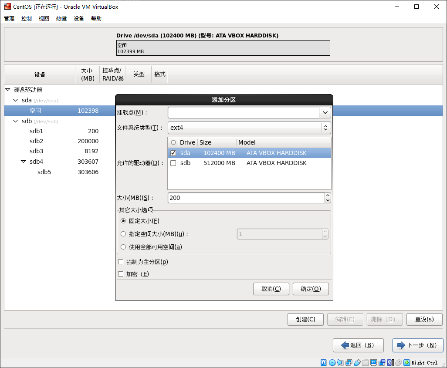The image size is (447, 368).
Task: Collapse the sda tree node
Action: [x=15, y=100]
